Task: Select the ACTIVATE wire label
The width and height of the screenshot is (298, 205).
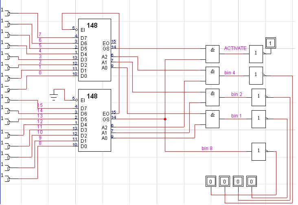Action: click(235, 48)
